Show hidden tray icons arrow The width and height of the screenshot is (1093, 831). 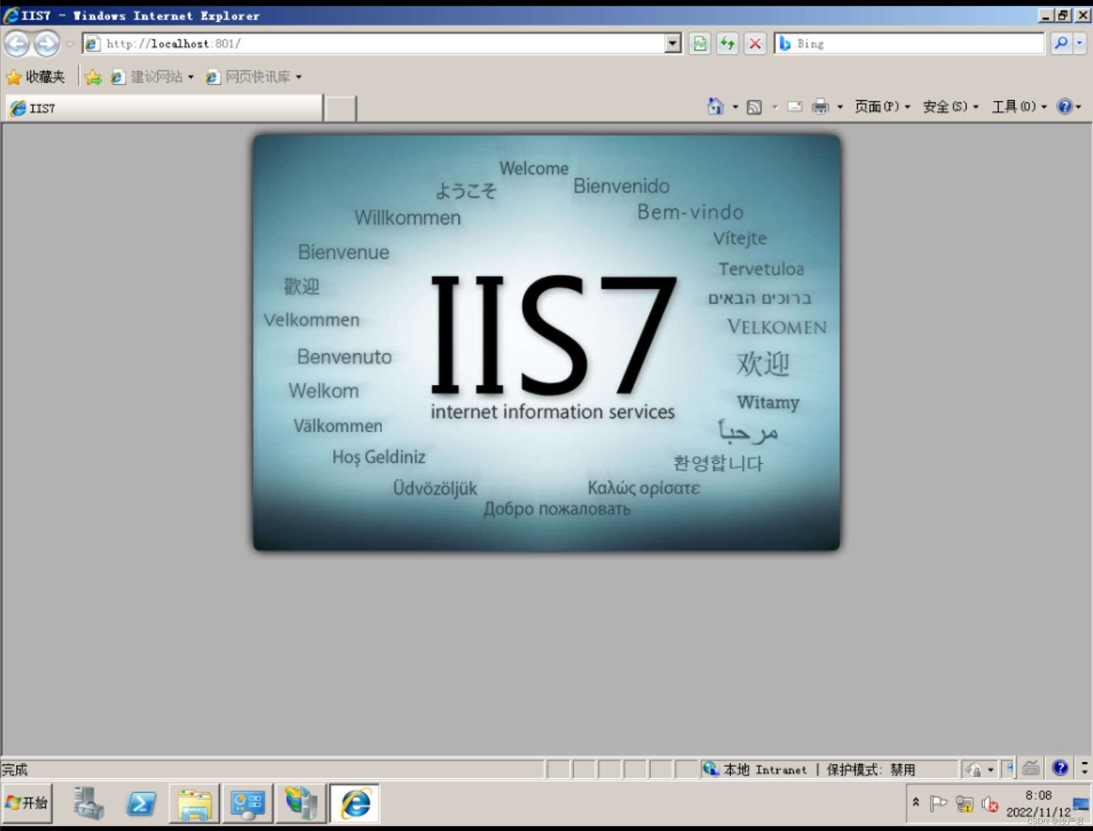[916, 803]
